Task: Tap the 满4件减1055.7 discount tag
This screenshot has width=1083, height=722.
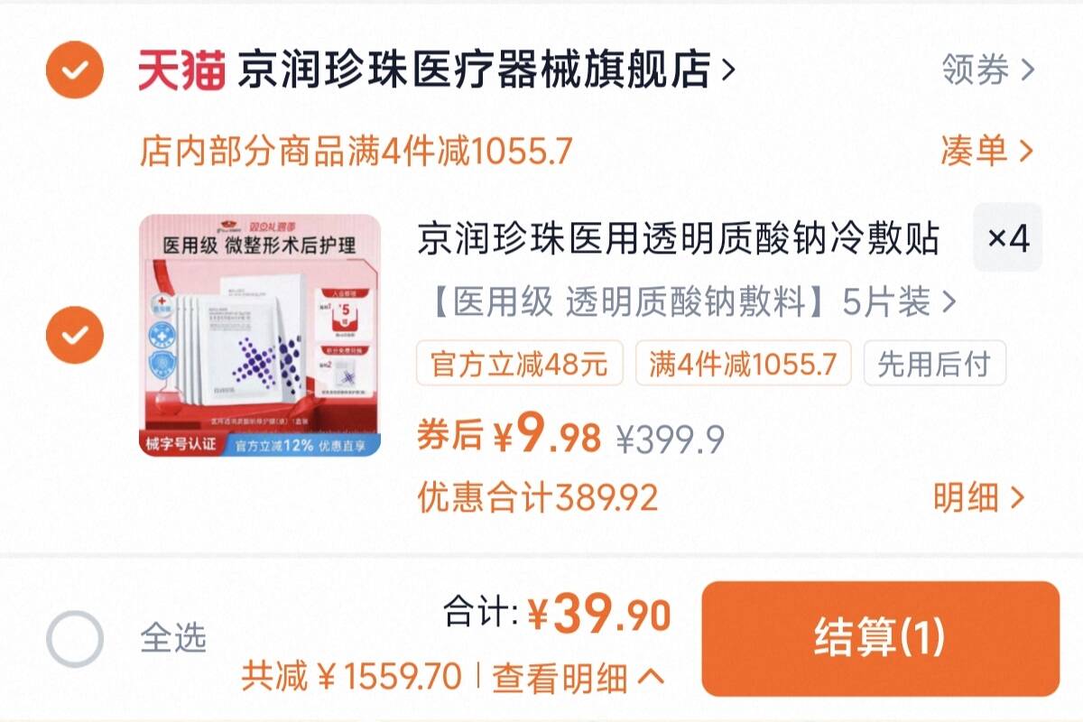Action: [x=743, y=365]
